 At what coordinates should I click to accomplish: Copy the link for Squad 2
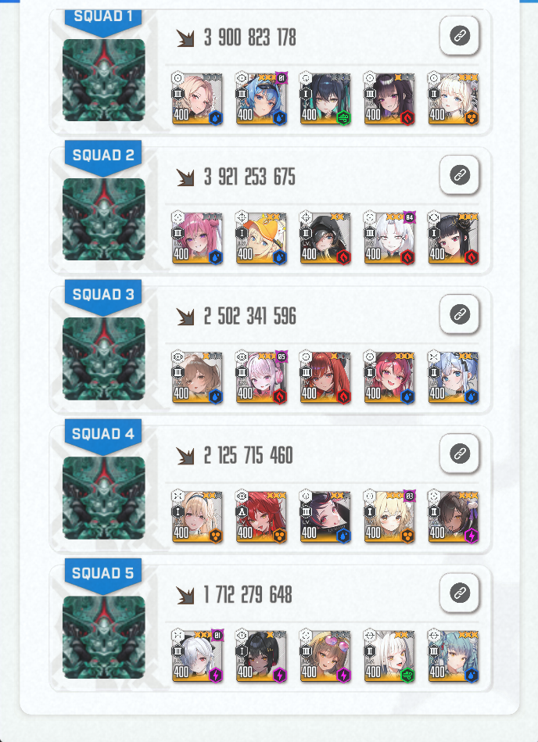click(x=460, y=175)
